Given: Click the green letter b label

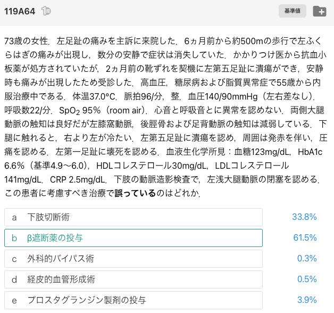Looking at the screenshot, I should (14, 238).
